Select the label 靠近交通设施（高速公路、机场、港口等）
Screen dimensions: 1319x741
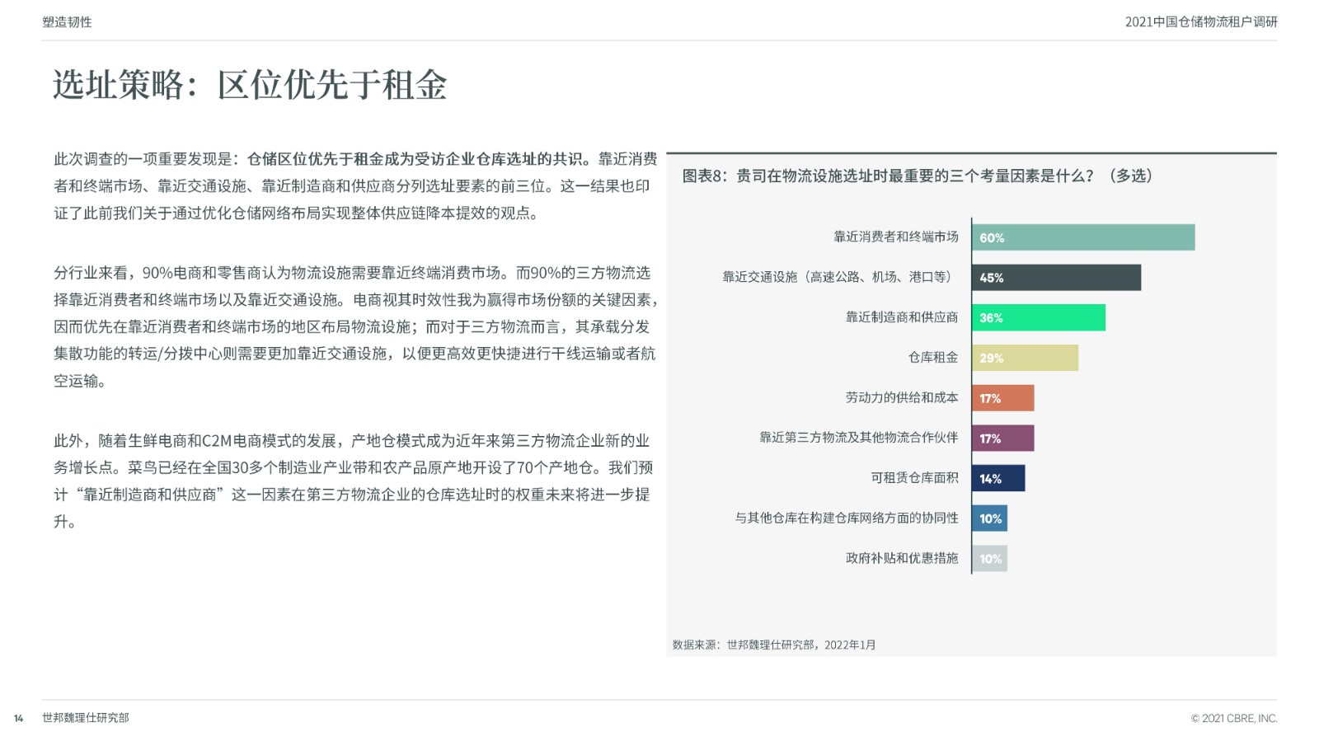tap(840, 277)
